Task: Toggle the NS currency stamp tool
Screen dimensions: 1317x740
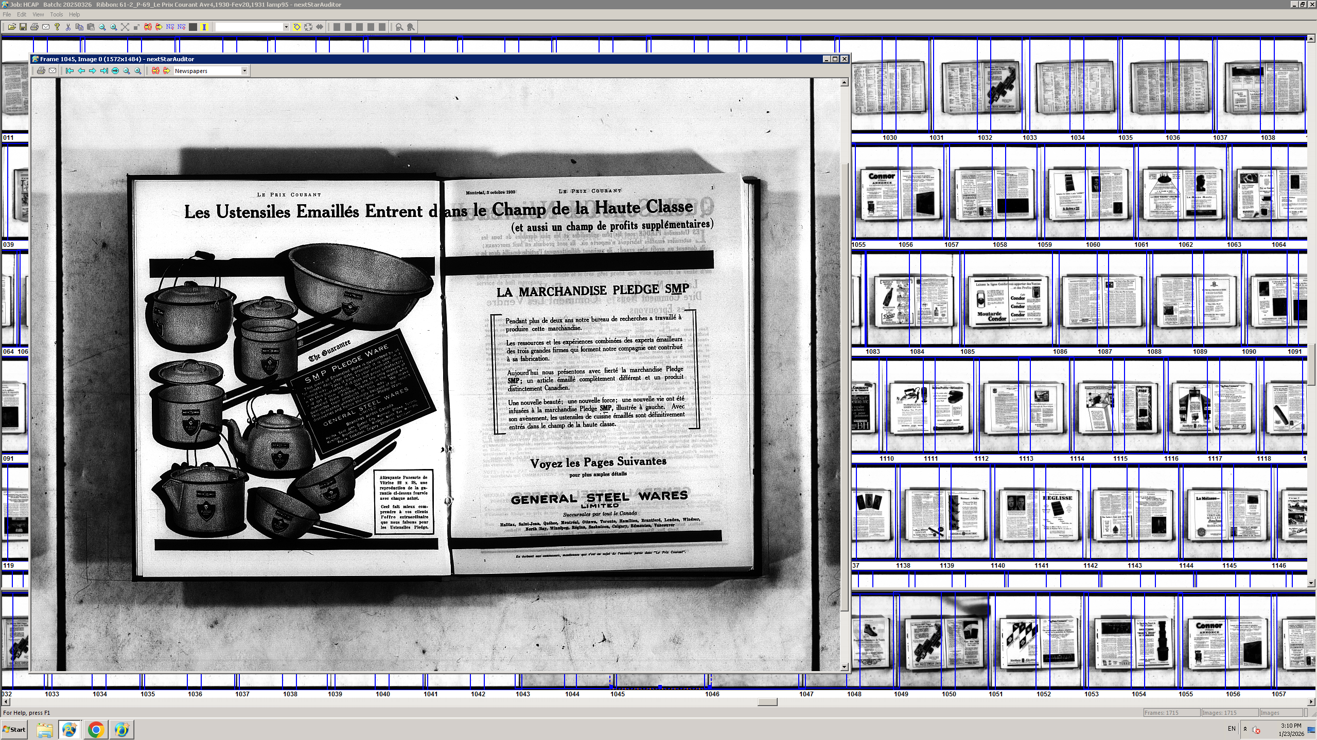Action: coord(170,27)
